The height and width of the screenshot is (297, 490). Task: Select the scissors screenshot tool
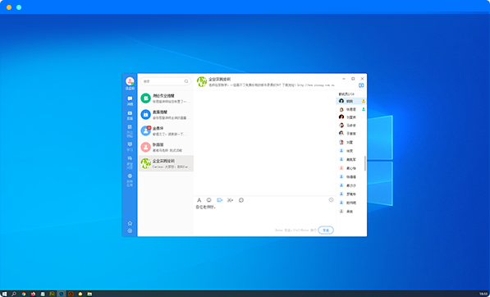tap(231, 200)
